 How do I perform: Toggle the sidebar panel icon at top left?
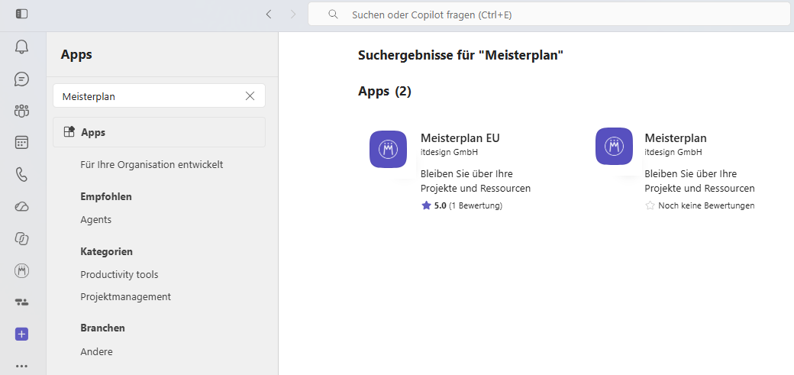point(22,15)
